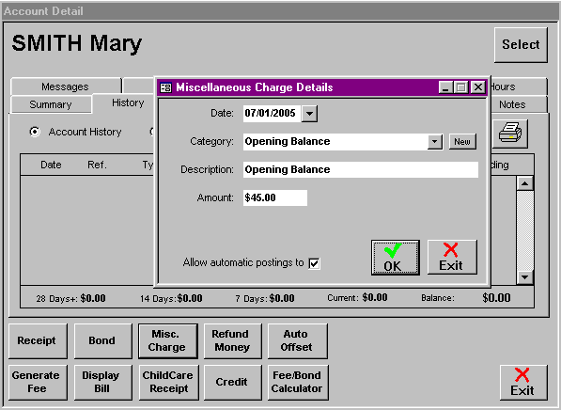Click the main window red X Exit button
Screen dimensions: 561x410
tap(523, 383)
